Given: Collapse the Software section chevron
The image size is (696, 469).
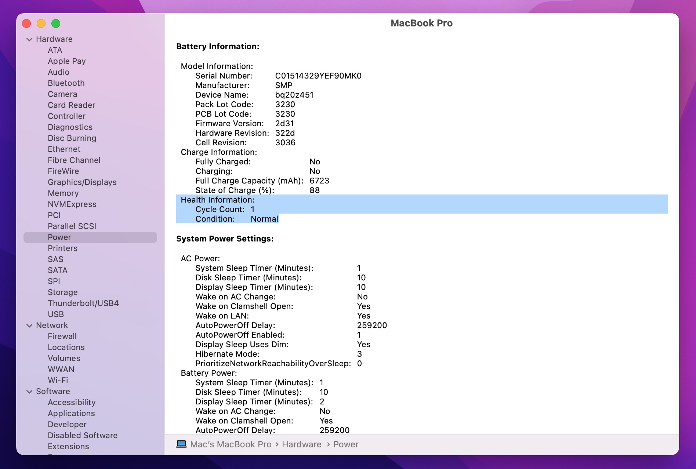Looking at the screenshot, I should (29, 392).
